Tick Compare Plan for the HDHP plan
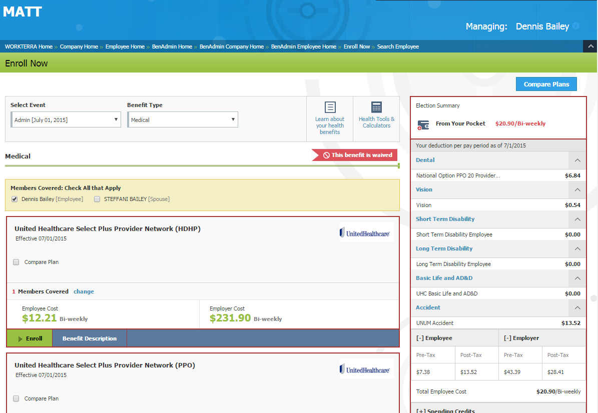 click(x=16, y=262)
